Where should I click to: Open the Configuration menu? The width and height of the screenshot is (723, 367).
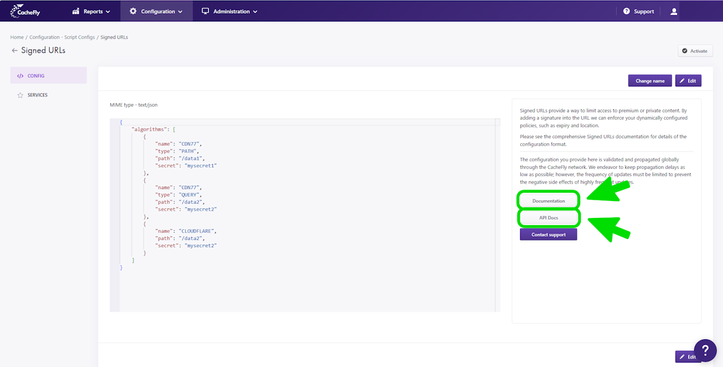156,11
